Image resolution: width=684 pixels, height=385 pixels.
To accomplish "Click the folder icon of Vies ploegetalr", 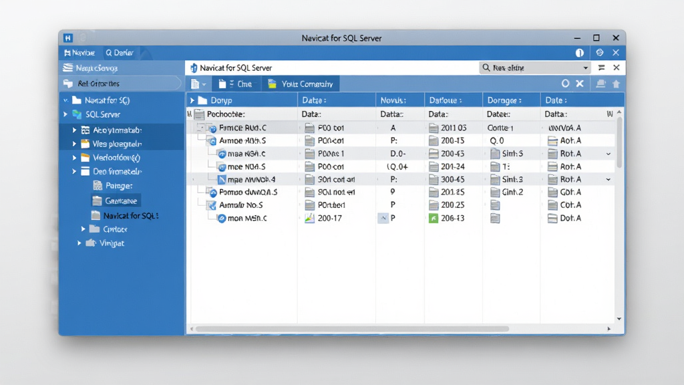I will tap(85, 144).
